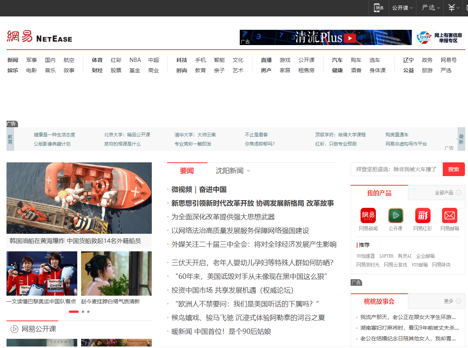Click the 网易新闻 product icon

[x=368, y=215]
